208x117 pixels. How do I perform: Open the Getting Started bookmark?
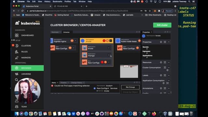[x=62, y=15]
